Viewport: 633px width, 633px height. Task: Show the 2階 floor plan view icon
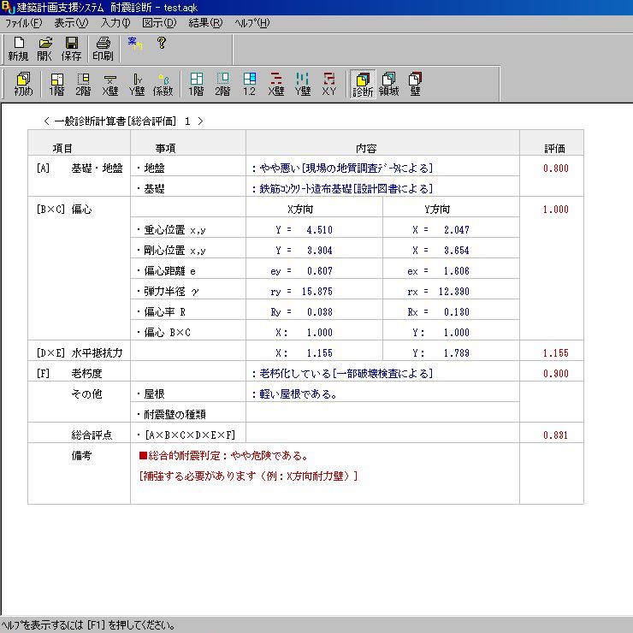click(x=222, y=84)
